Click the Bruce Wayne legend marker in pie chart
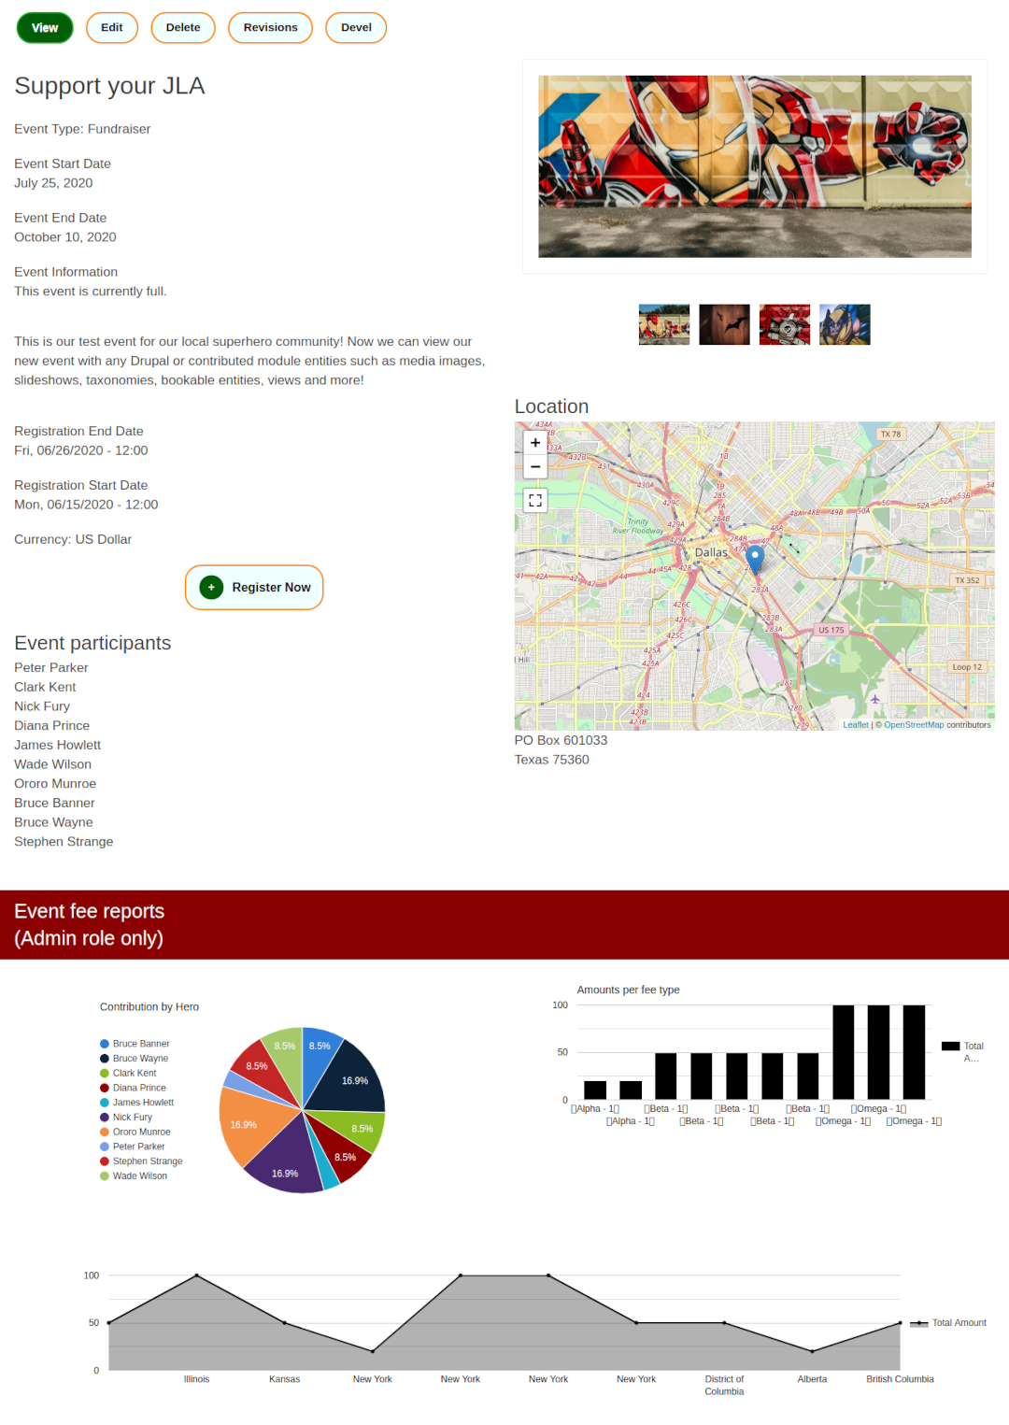 tap(105, 1058)
